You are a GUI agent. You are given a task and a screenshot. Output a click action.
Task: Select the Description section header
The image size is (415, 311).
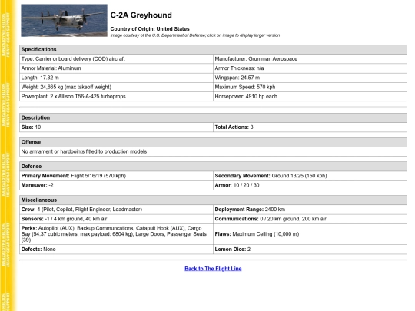click(213, 117)
